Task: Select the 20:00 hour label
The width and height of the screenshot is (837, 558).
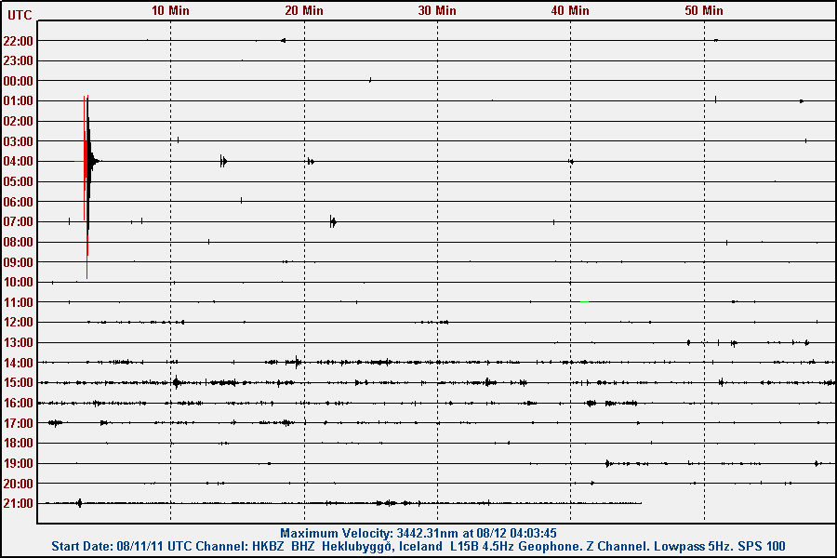Action: pos(19,484)
